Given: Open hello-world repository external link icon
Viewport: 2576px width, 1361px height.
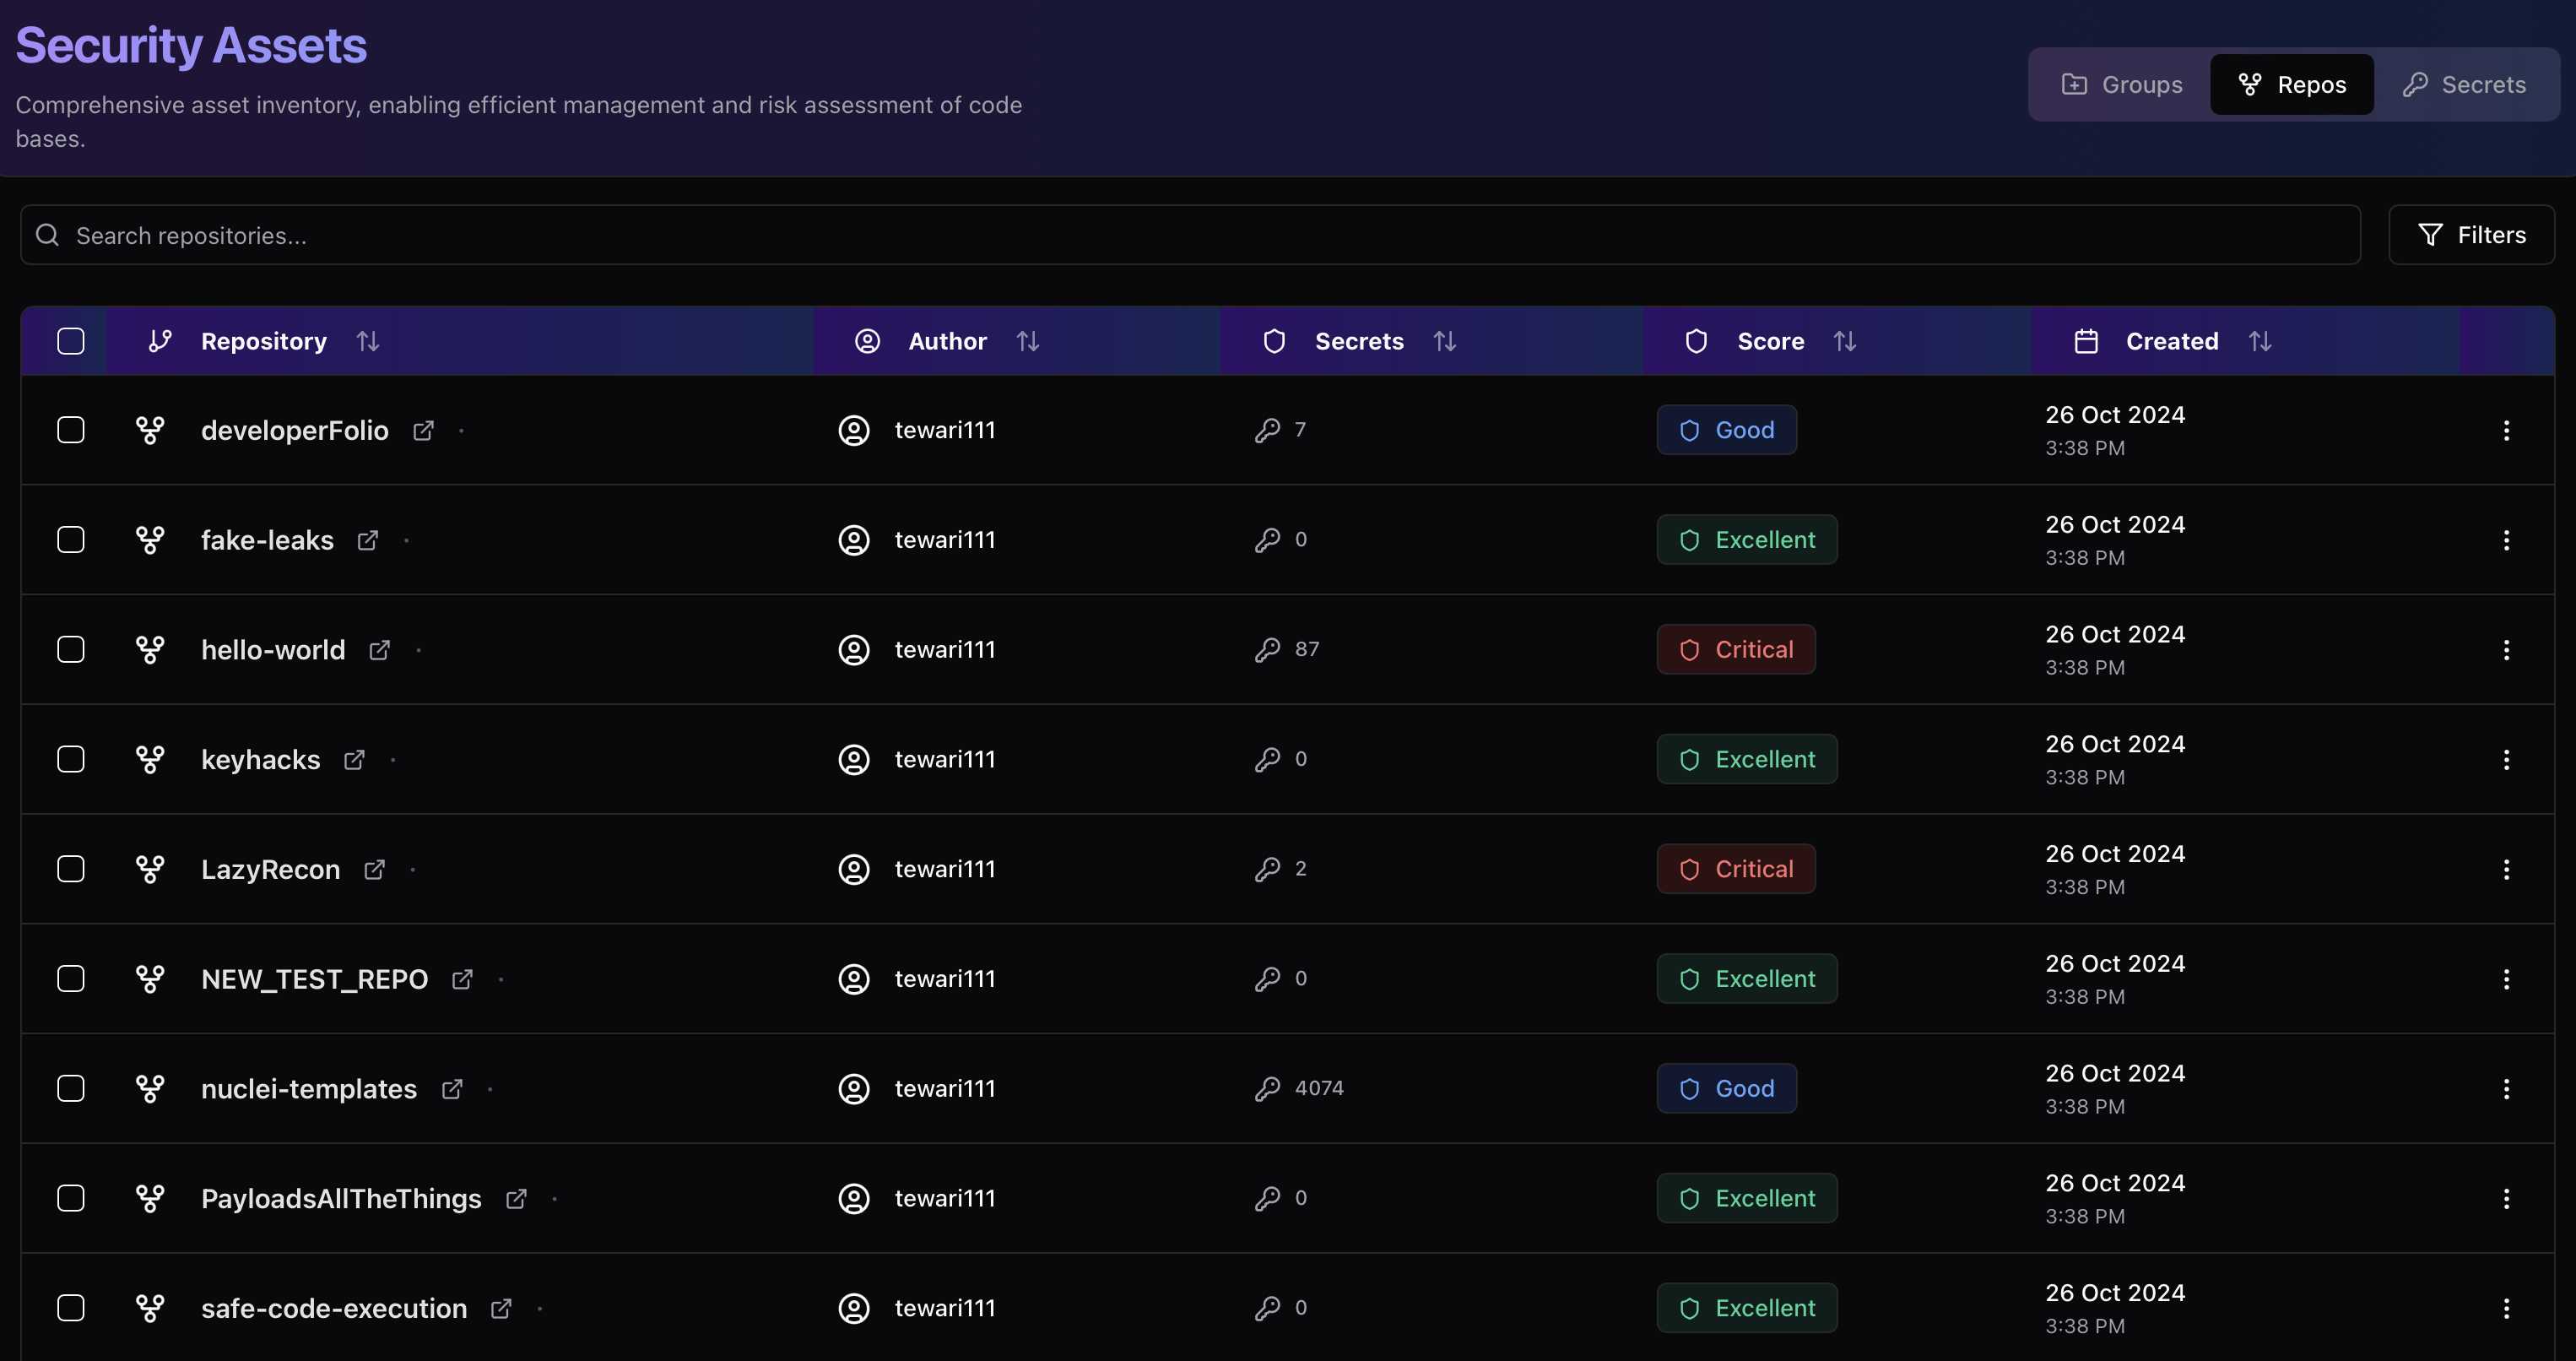Looking at the screenshot, I should pos(379,650).
